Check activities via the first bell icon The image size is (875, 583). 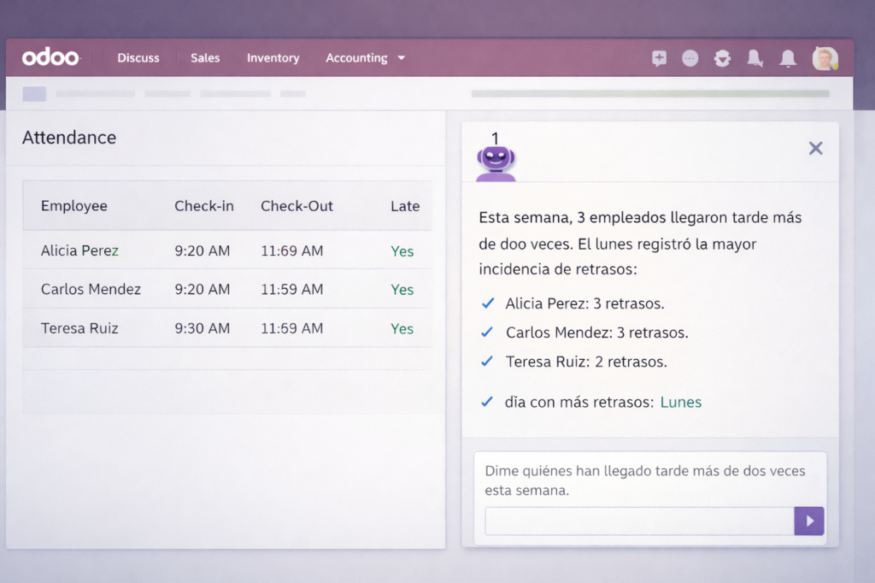pyautogui.click(x=755, y=58)
